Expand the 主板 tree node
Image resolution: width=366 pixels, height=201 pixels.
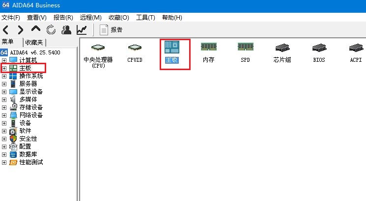point(4,68)
